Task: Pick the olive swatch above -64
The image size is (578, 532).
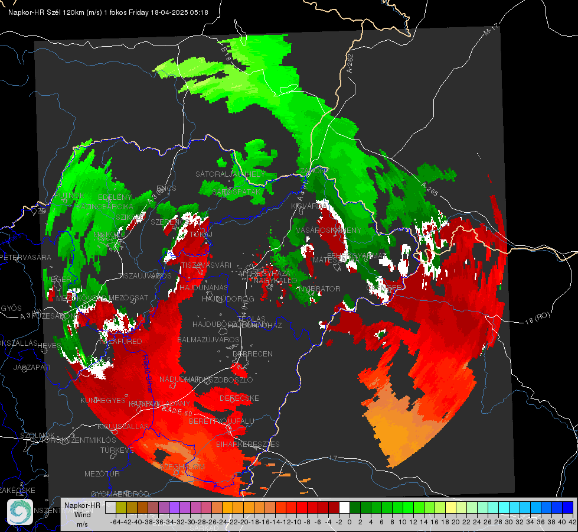Action: pyautogui.click(x=121, y=507)
